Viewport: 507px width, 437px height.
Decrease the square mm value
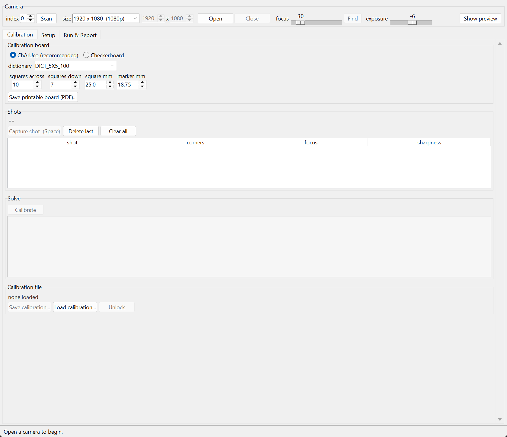click(110, 86)
